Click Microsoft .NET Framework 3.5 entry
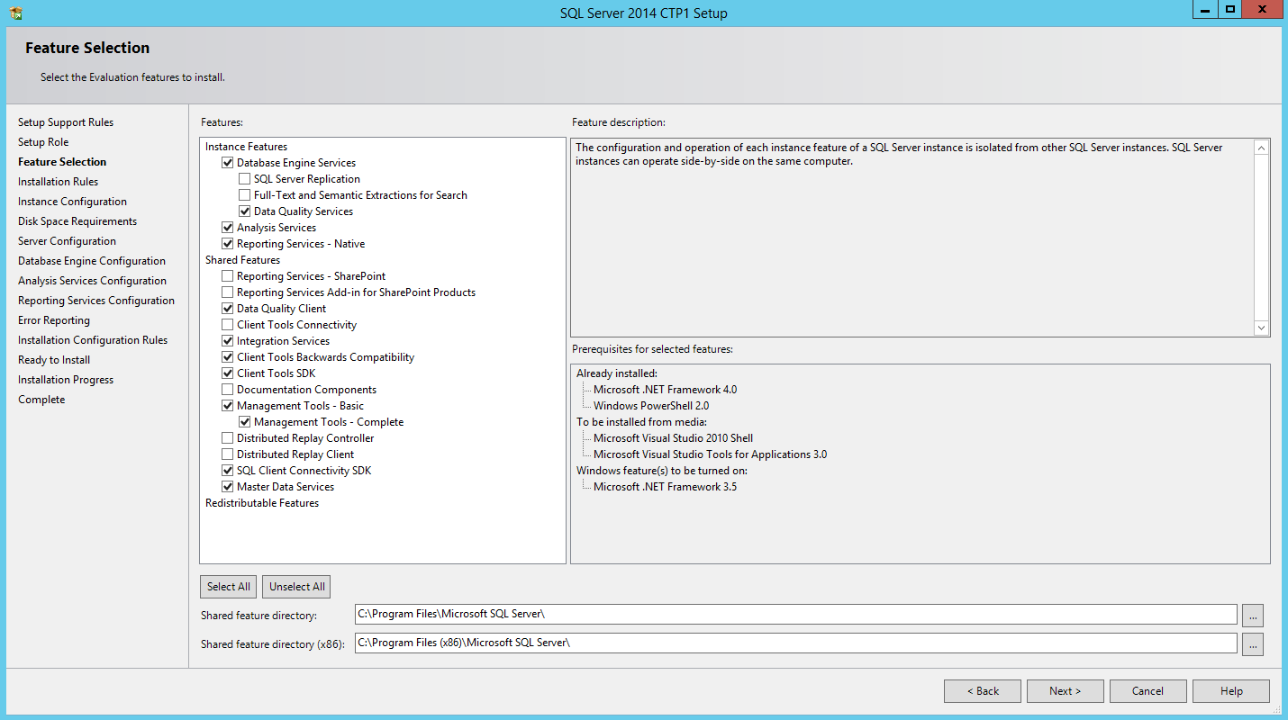This screenshot has height=720, width=1288. 665,487
